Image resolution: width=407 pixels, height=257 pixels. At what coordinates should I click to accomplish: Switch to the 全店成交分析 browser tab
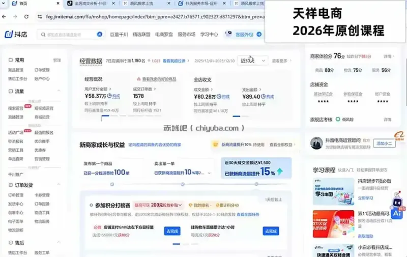(x=92, y=4)
